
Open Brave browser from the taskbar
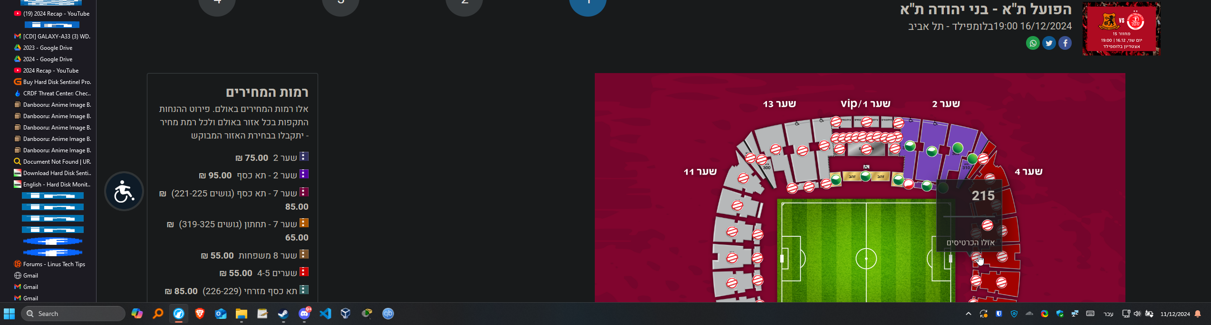200,314
